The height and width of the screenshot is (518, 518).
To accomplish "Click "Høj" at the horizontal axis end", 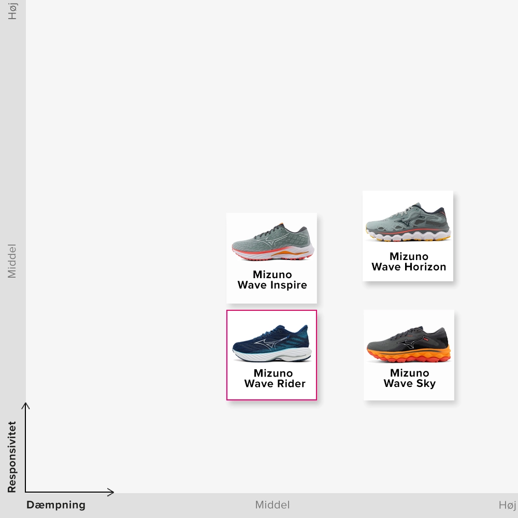I will [x=508, y=505].
